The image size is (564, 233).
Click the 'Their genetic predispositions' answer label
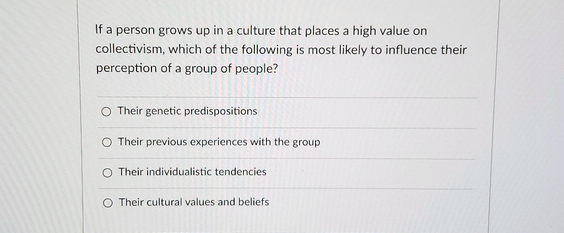187,112
